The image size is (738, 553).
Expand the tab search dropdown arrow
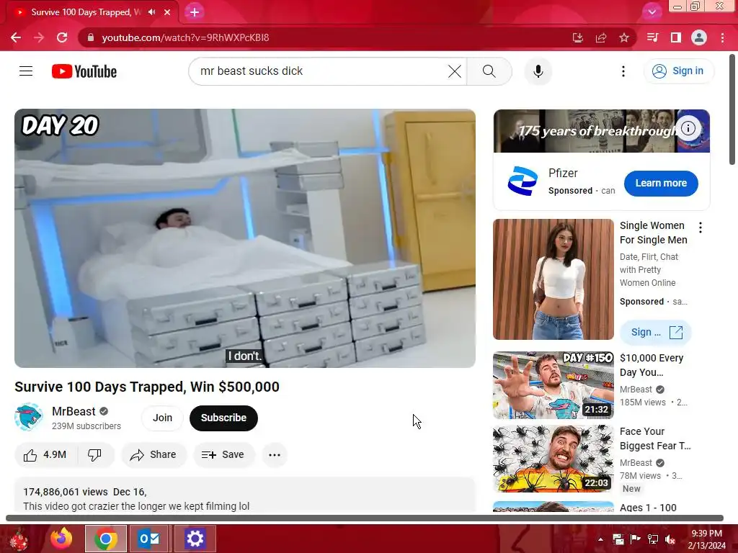tap(652, 12)
